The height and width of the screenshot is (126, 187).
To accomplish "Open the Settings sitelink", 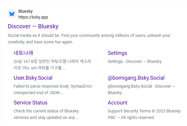I will tap(117, 53).
